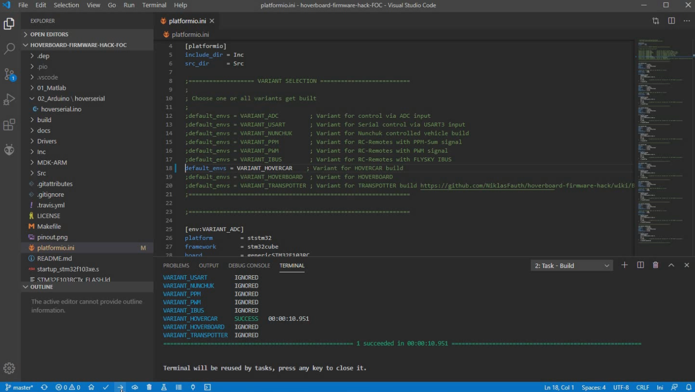Select the platformio.ini editor tab
695x392 pixels.
tap(187, 21)
